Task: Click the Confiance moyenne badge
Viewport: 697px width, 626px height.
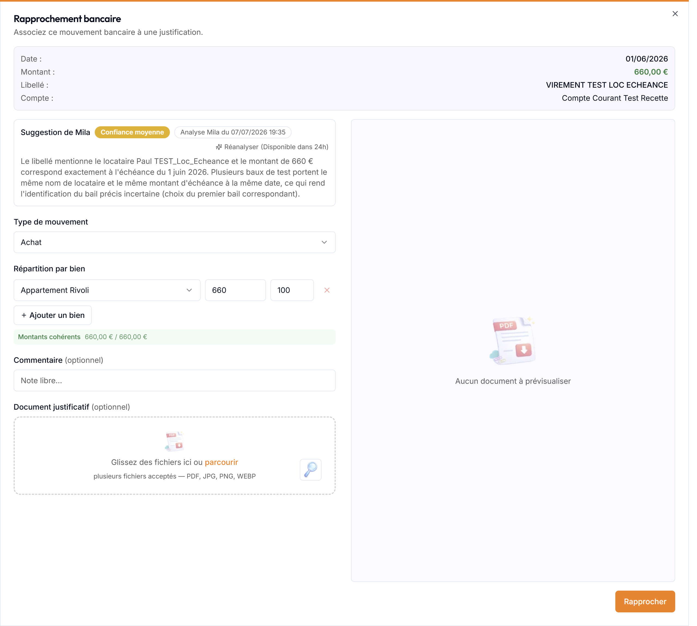Action: point(132,133)
